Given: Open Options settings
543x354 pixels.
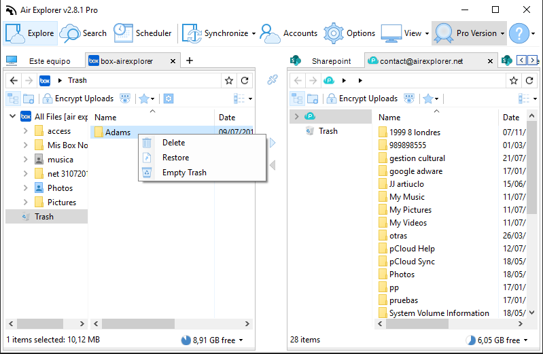Looking at the screenshot, I should tap(349, 33).
